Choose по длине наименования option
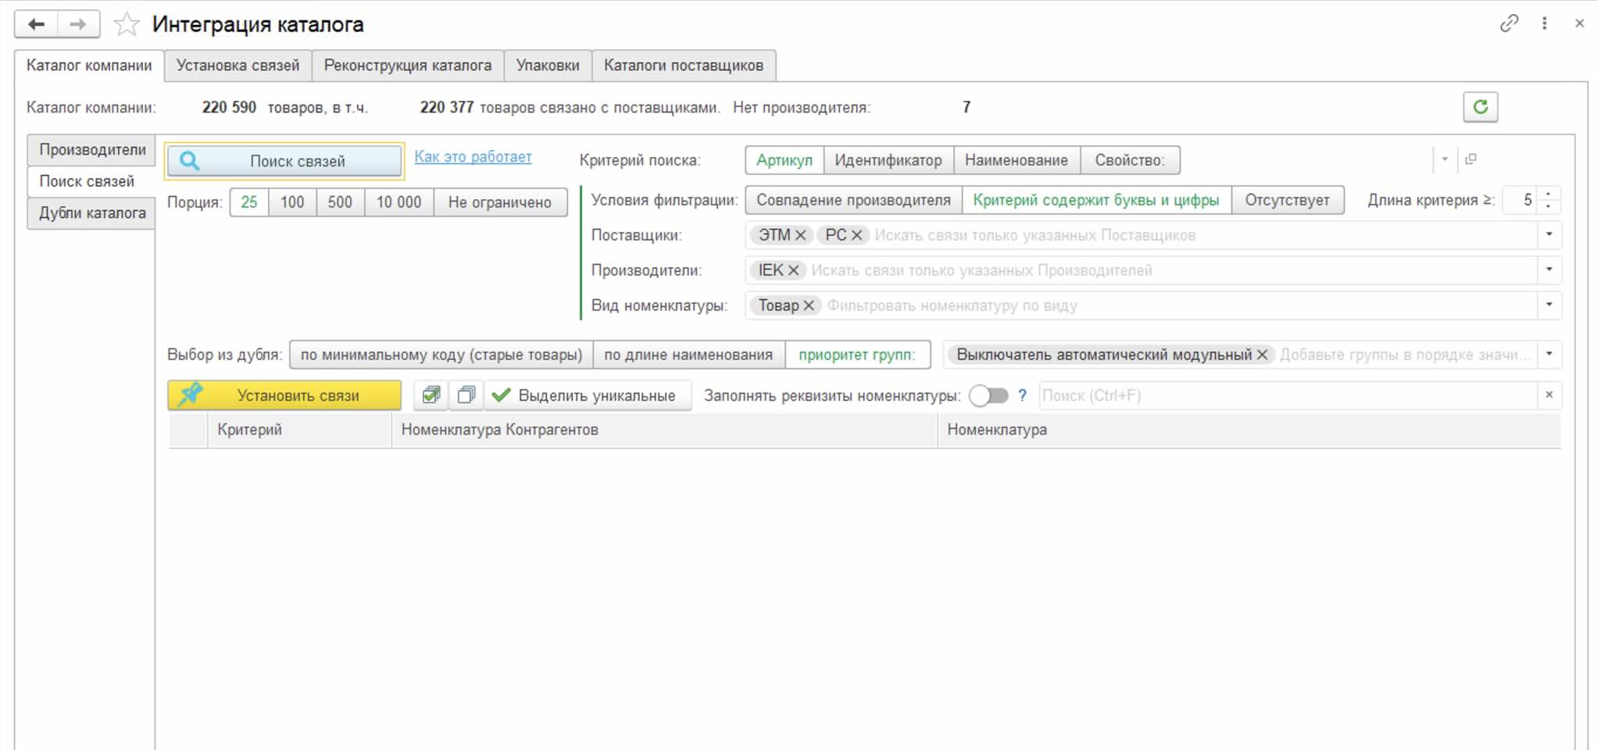Image resolution: width=1597 pixels, height=750 pixels. coord(688,355)
